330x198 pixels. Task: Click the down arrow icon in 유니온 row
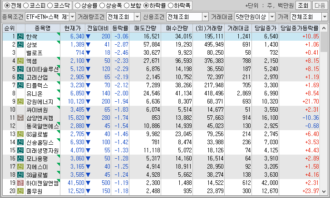coord(88,94)
